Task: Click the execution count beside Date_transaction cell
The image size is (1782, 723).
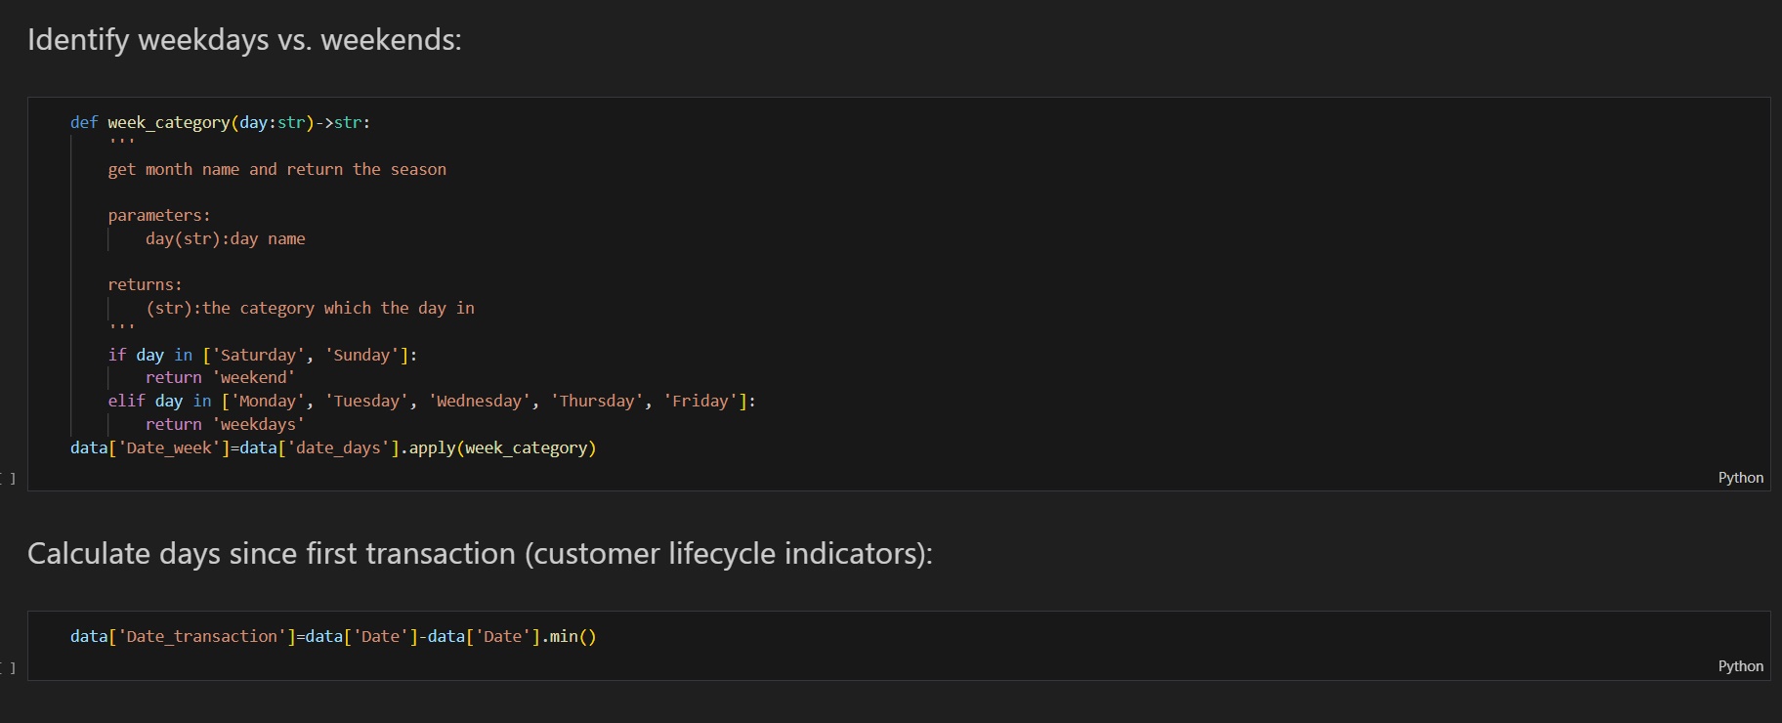Action: click(x=9, y=667)
